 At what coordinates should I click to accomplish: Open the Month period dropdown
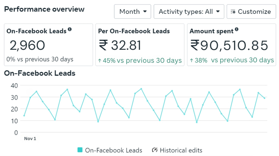click(x=132, y=11)
